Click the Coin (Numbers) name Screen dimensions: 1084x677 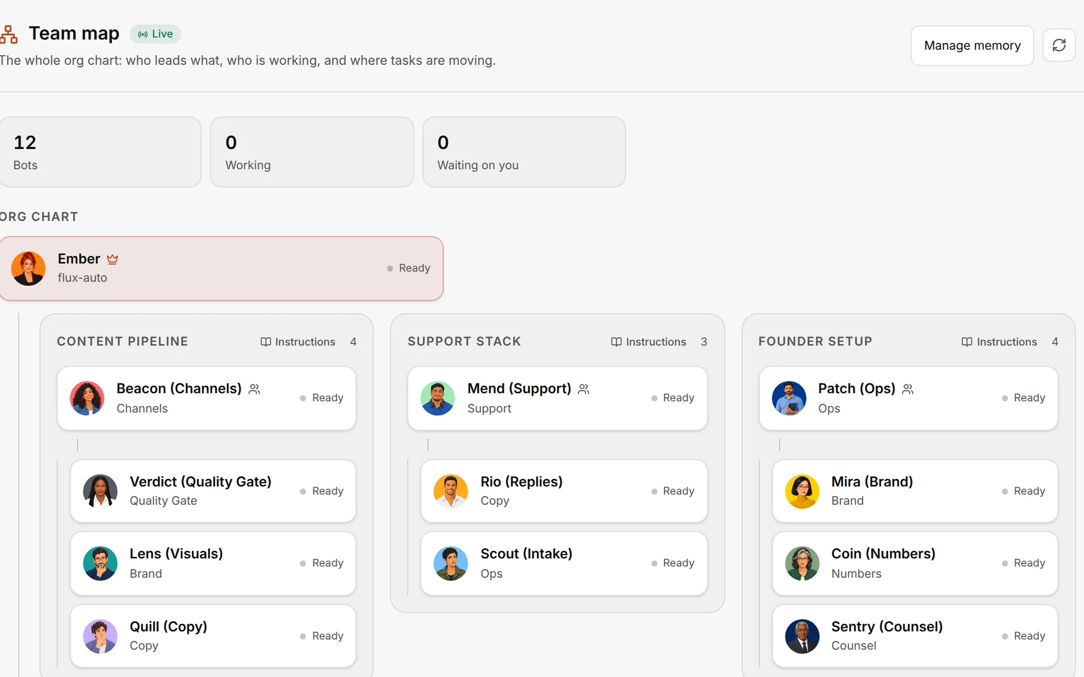883,554
